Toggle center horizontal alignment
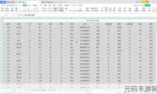Viewport: 157px width, 94px height. [x=44, y=11]
